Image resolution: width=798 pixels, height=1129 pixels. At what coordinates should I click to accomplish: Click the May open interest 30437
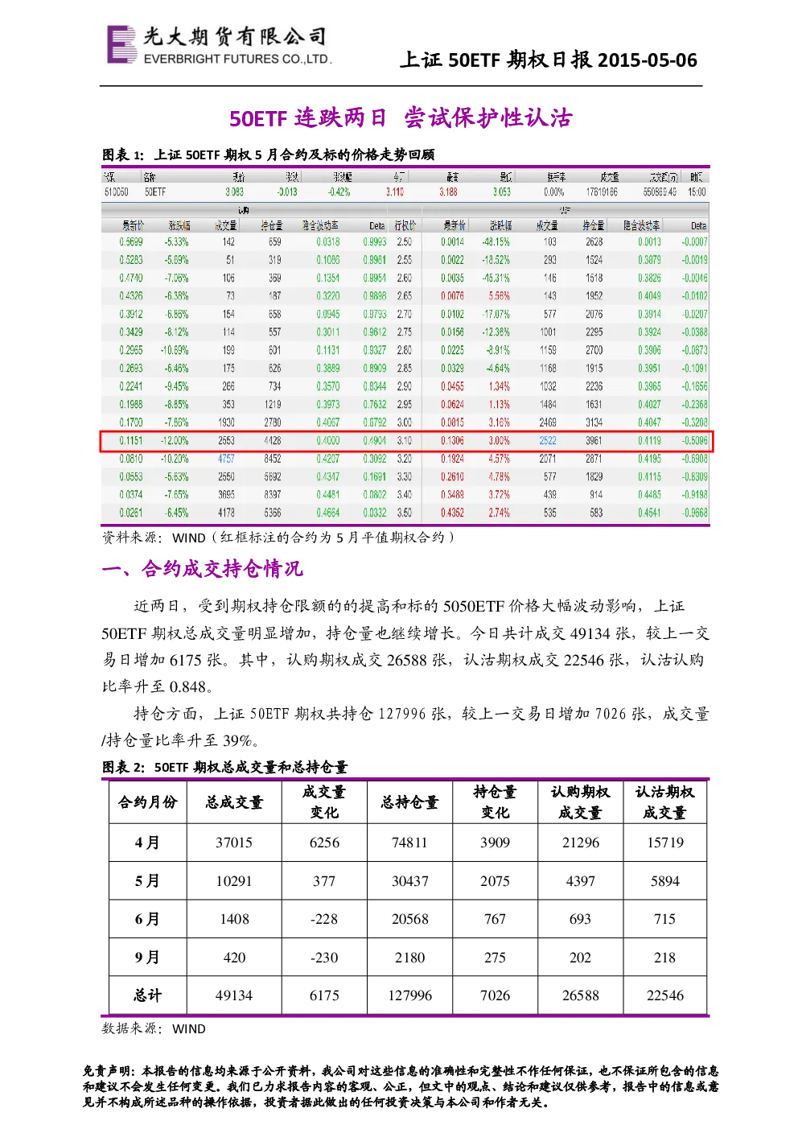409,881
